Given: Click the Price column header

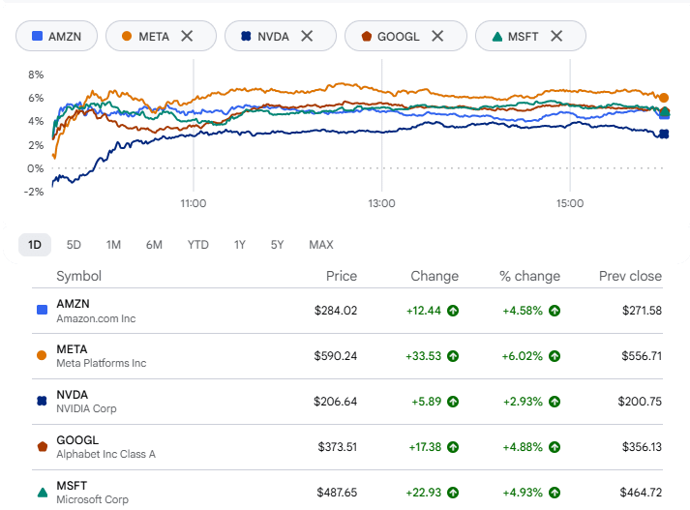Looking at the screenshot, I should click(342, 277).
